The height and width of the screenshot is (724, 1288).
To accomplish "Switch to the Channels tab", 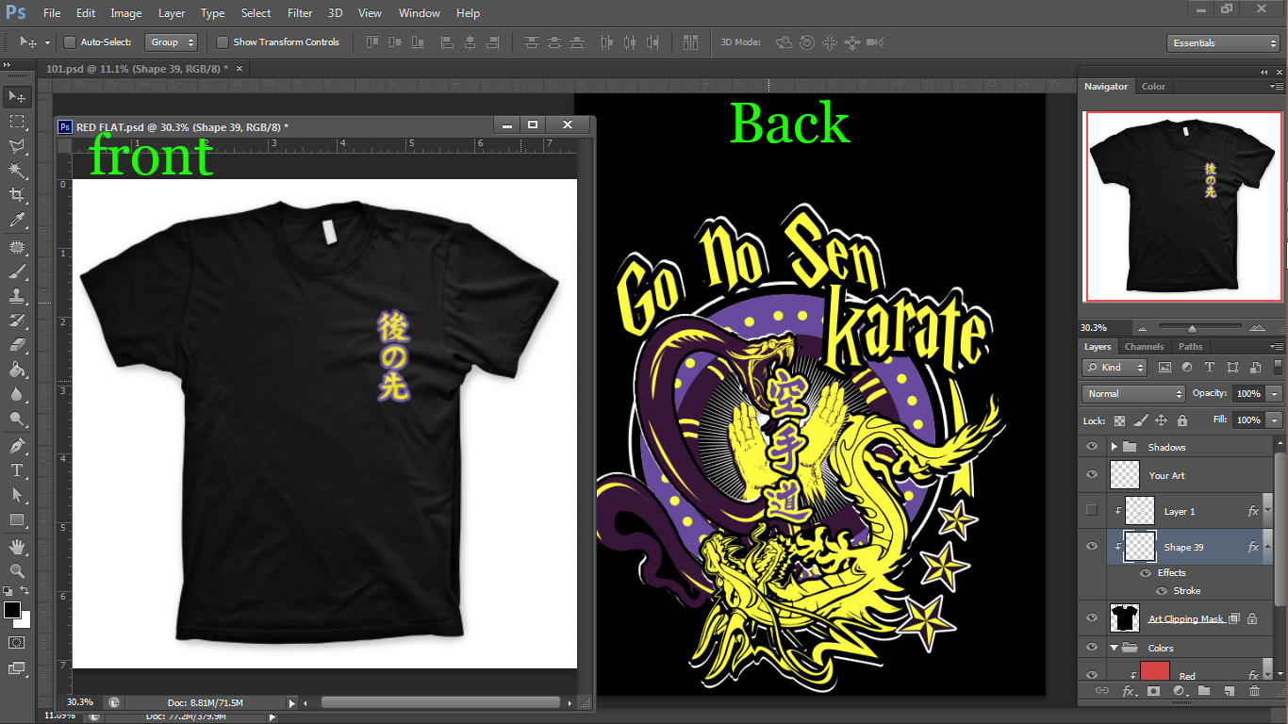I will click(x=1144, y=346).
